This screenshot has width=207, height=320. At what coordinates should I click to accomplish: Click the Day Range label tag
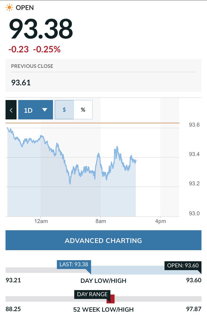(92, 294)
